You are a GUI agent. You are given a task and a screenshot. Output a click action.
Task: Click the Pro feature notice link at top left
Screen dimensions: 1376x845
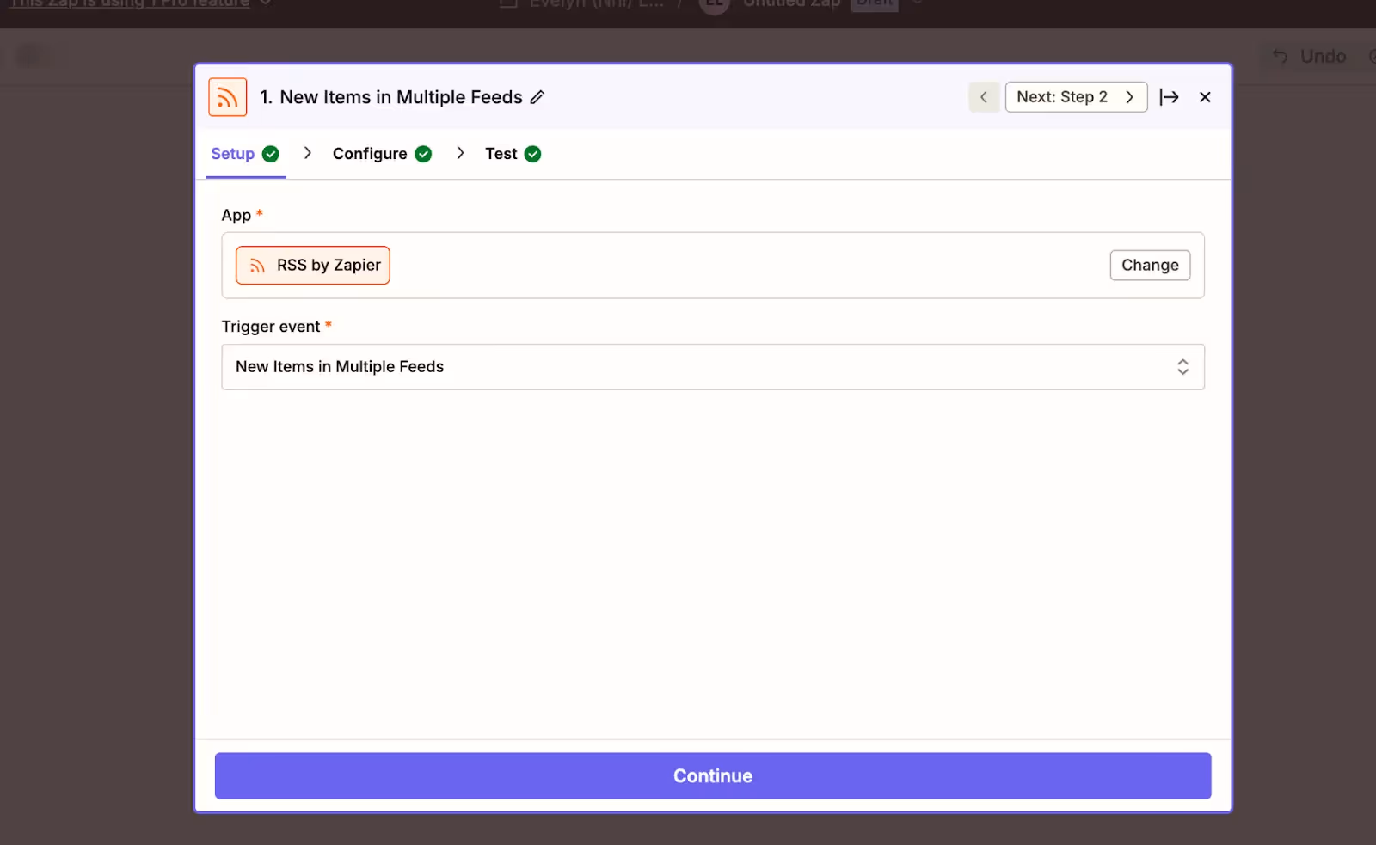pyautogui.click(x=129, y=4)
